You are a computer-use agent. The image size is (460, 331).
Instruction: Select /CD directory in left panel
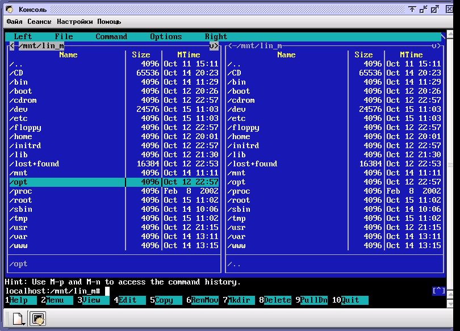114,73
